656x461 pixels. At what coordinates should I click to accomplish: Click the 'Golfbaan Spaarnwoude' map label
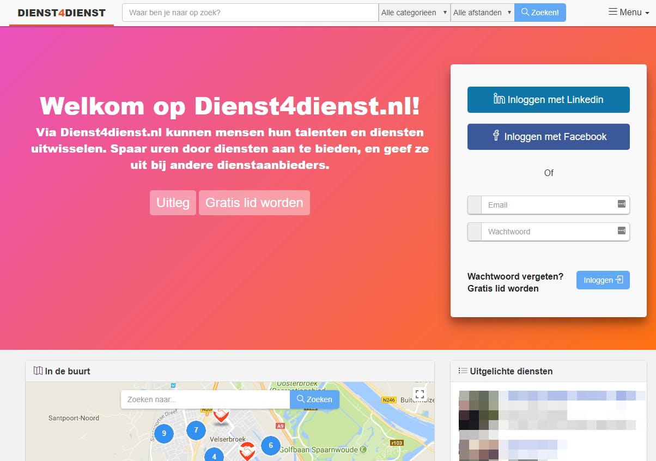(319, 450)
